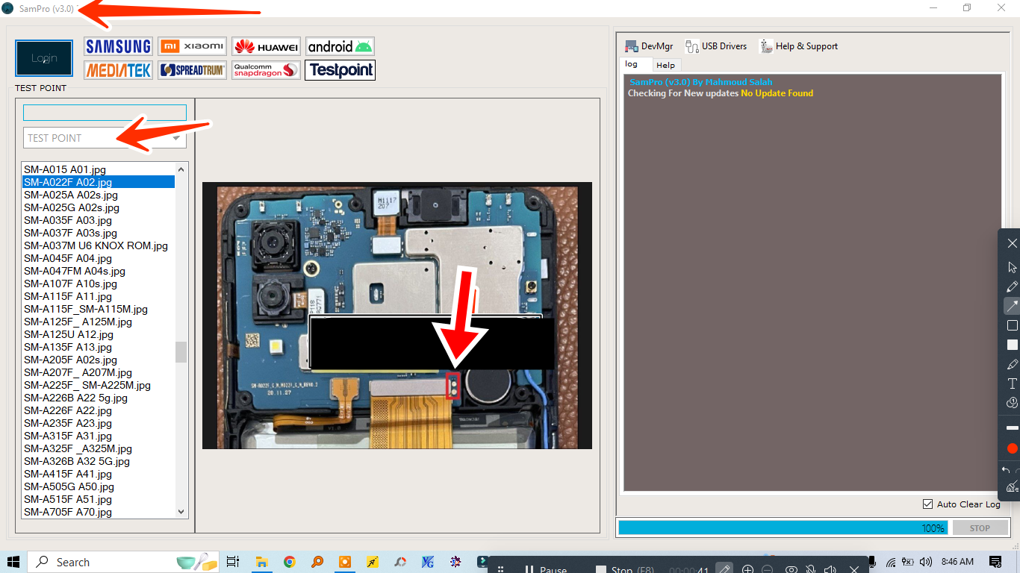
Task: Click the STOP button
Action: [980, 527]
